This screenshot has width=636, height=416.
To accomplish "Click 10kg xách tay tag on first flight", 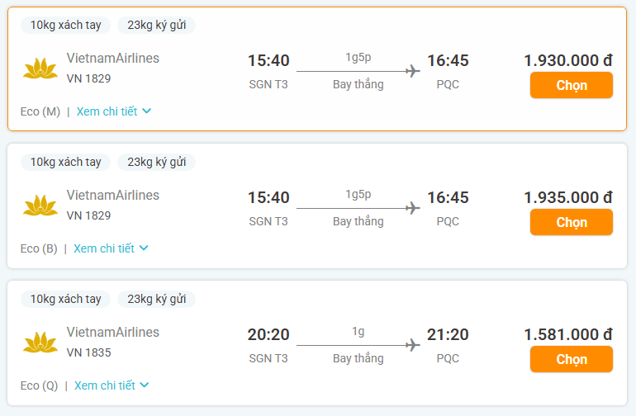I will tap(65, 25).
